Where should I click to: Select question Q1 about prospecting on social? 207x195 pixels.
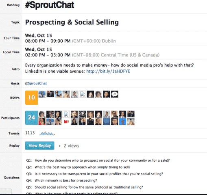tap(98, 160)
